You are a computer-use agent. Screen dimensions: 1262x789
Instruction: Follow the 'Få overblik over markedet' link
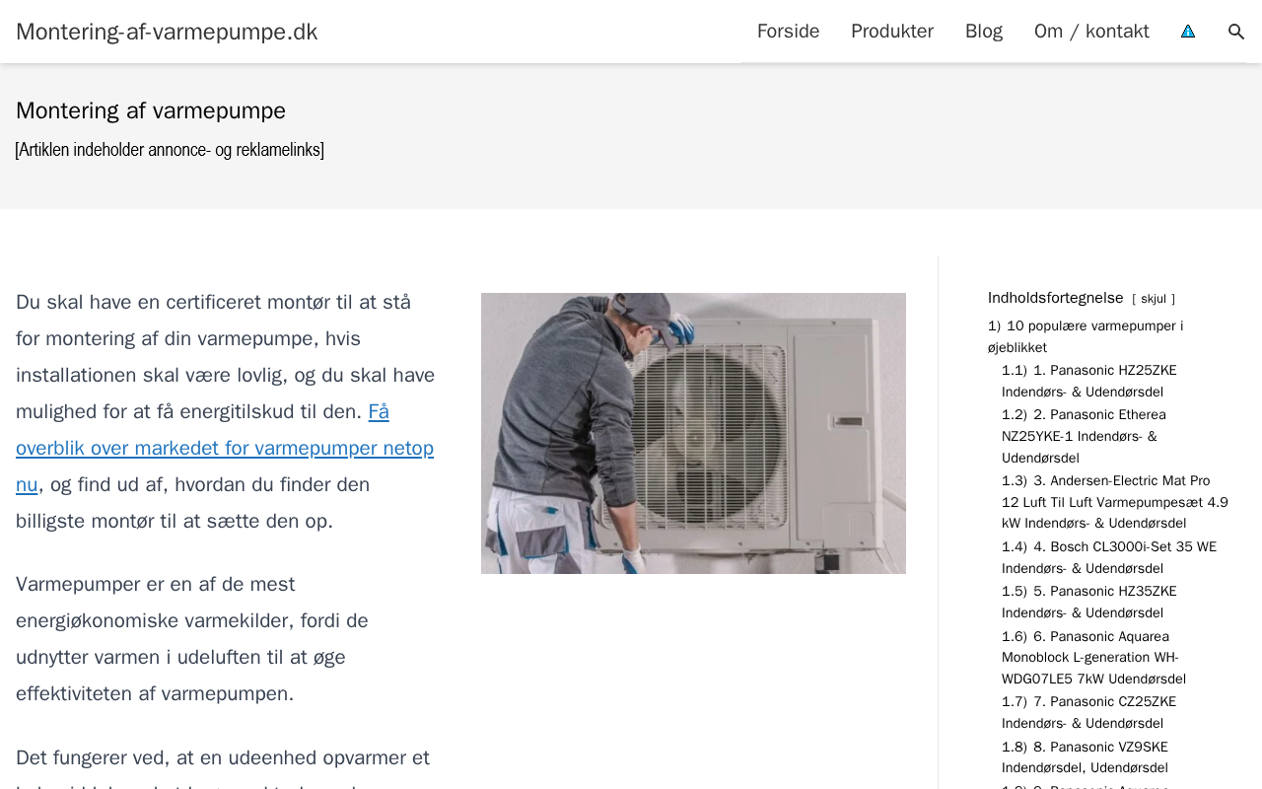tap(225, 448)
